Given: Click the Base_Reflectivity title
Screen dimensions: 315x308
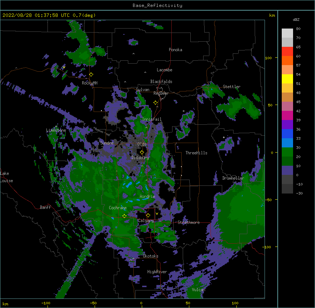Looking at the screenshot, I should point(157,5).
